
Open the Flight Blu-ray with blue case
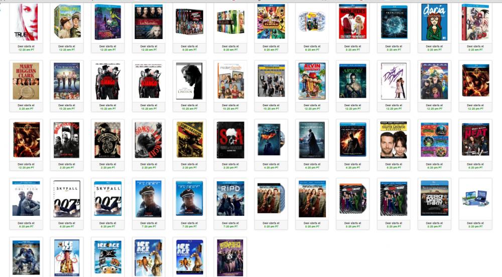point(190,198)
